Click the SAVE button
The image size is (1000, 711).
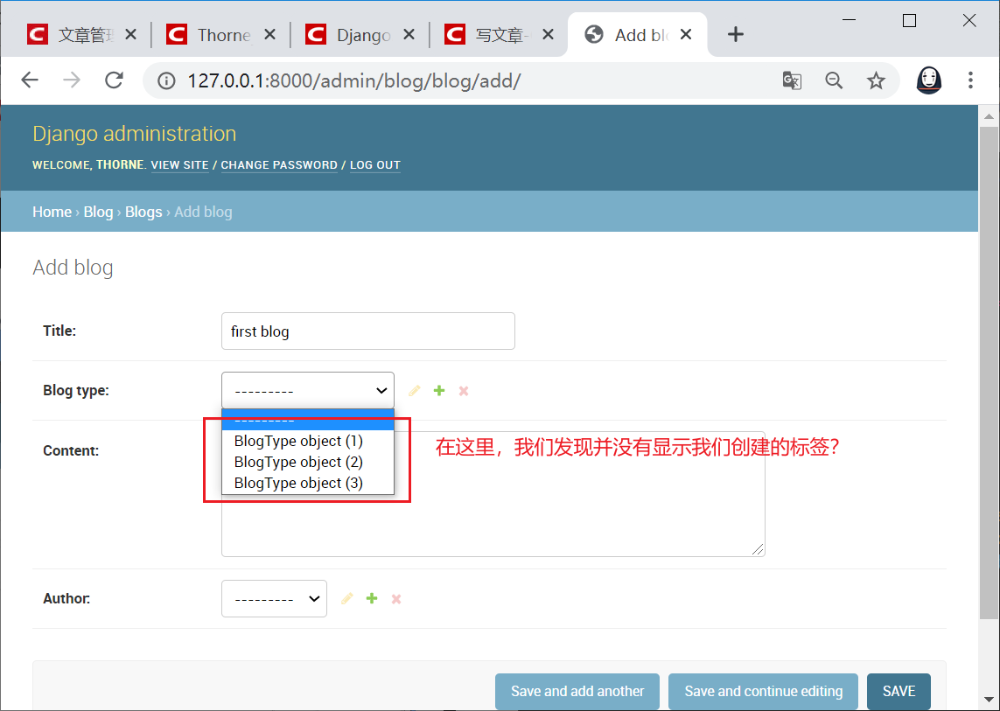click(x=899, y=691)
